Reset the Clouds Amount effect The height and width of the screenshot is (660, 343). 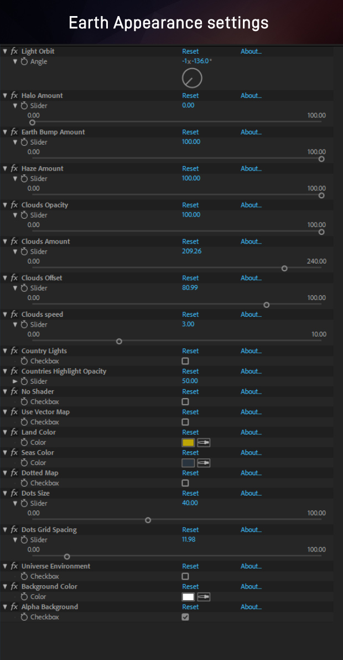[x=190, y=241]
